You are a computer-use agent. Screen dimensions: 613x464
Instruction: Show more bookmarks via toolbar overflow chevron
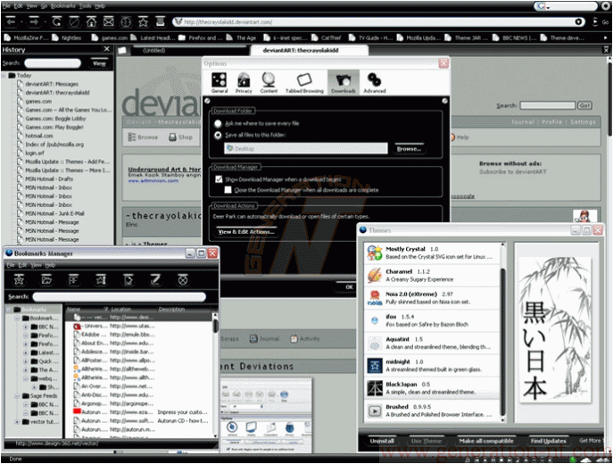tap(606, 37)
